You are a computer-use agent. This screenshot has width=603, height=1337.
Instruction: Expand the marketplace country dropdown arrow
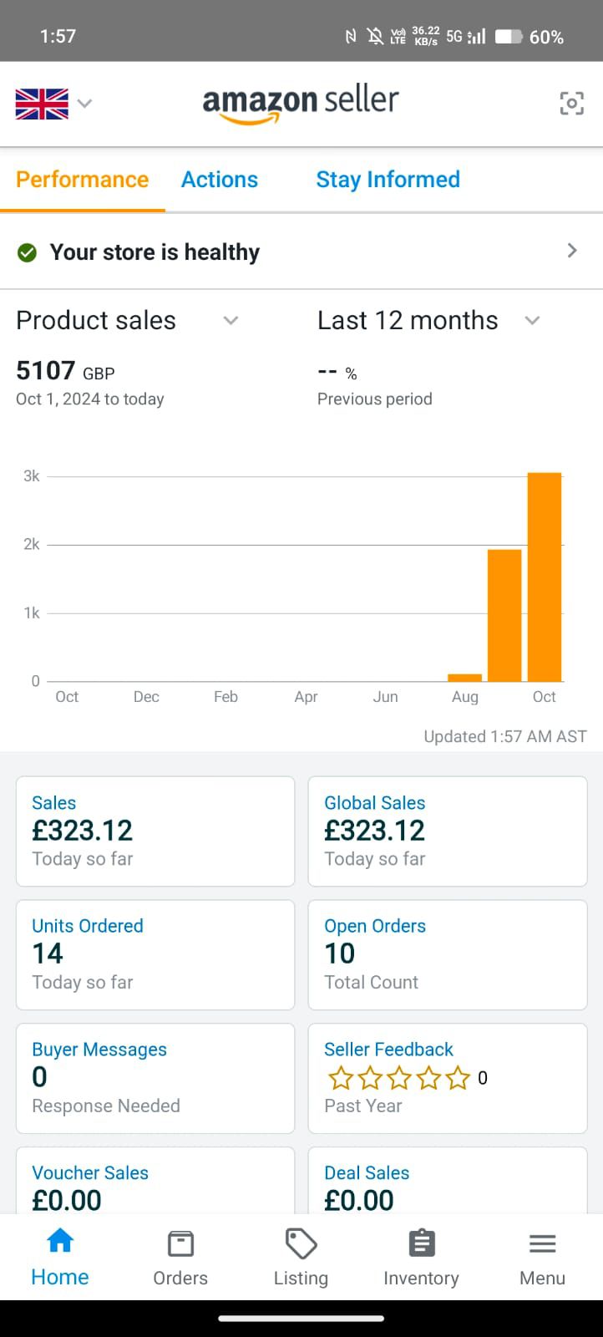click(x=84, y=104)
